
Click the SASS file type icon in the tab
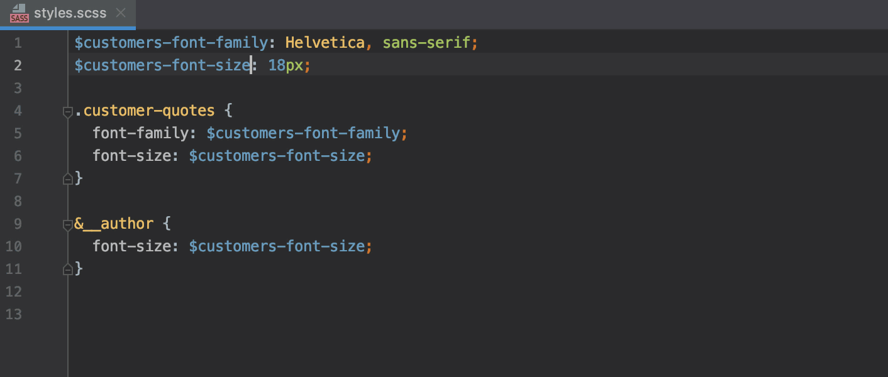[x=19, y=14]
